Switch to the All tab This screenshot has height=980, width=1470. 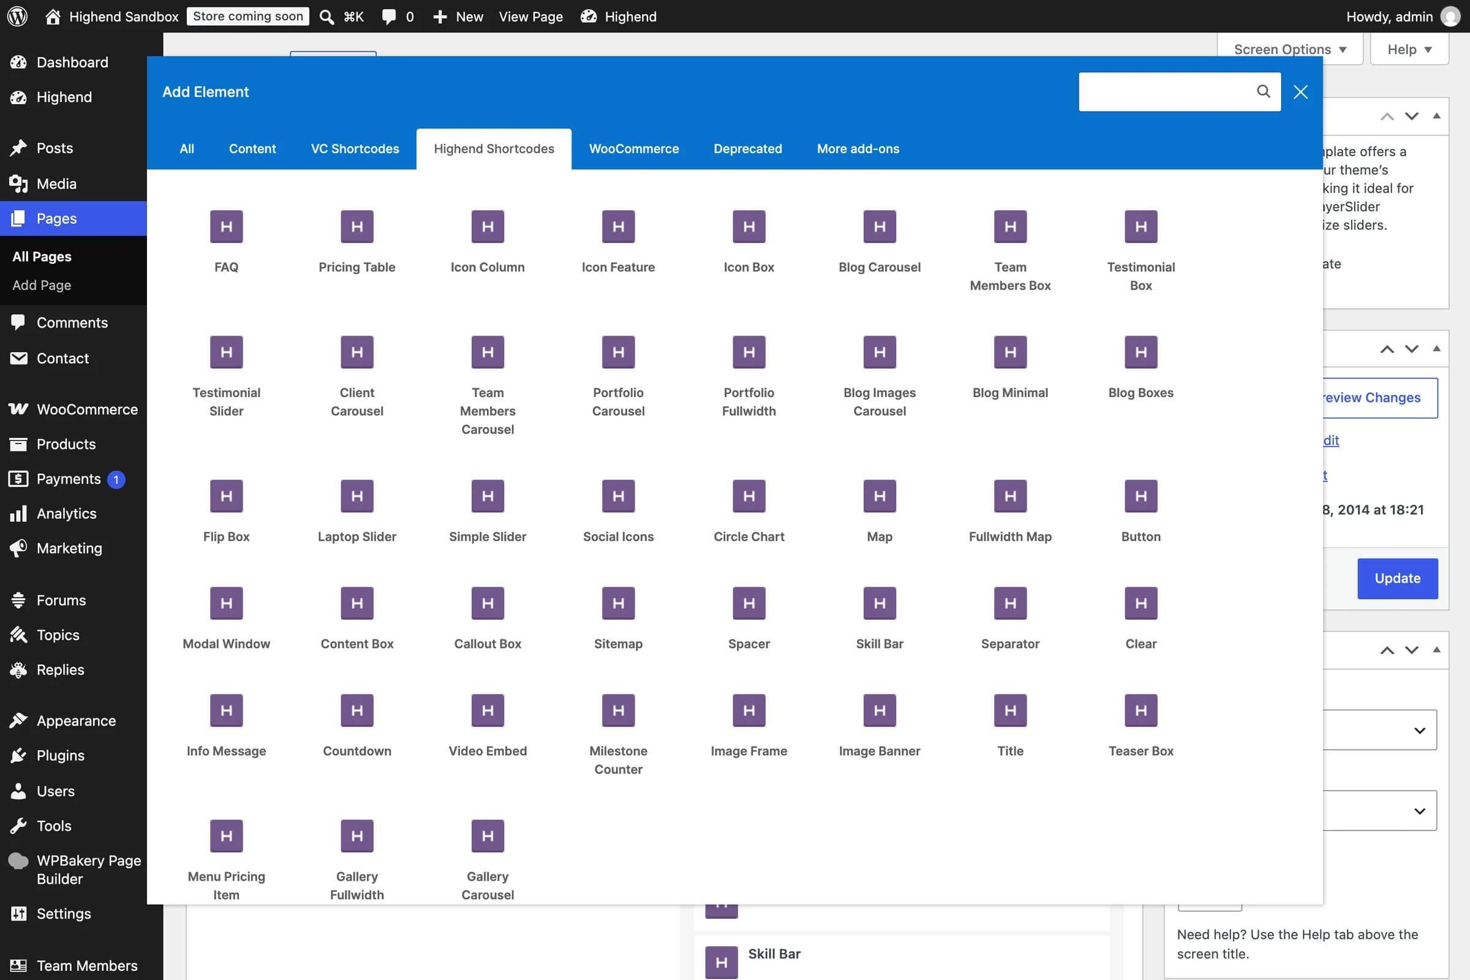[187, 149]
